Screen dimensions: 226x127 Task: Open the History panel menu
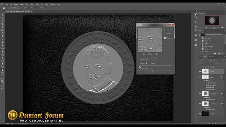point(225,31)
